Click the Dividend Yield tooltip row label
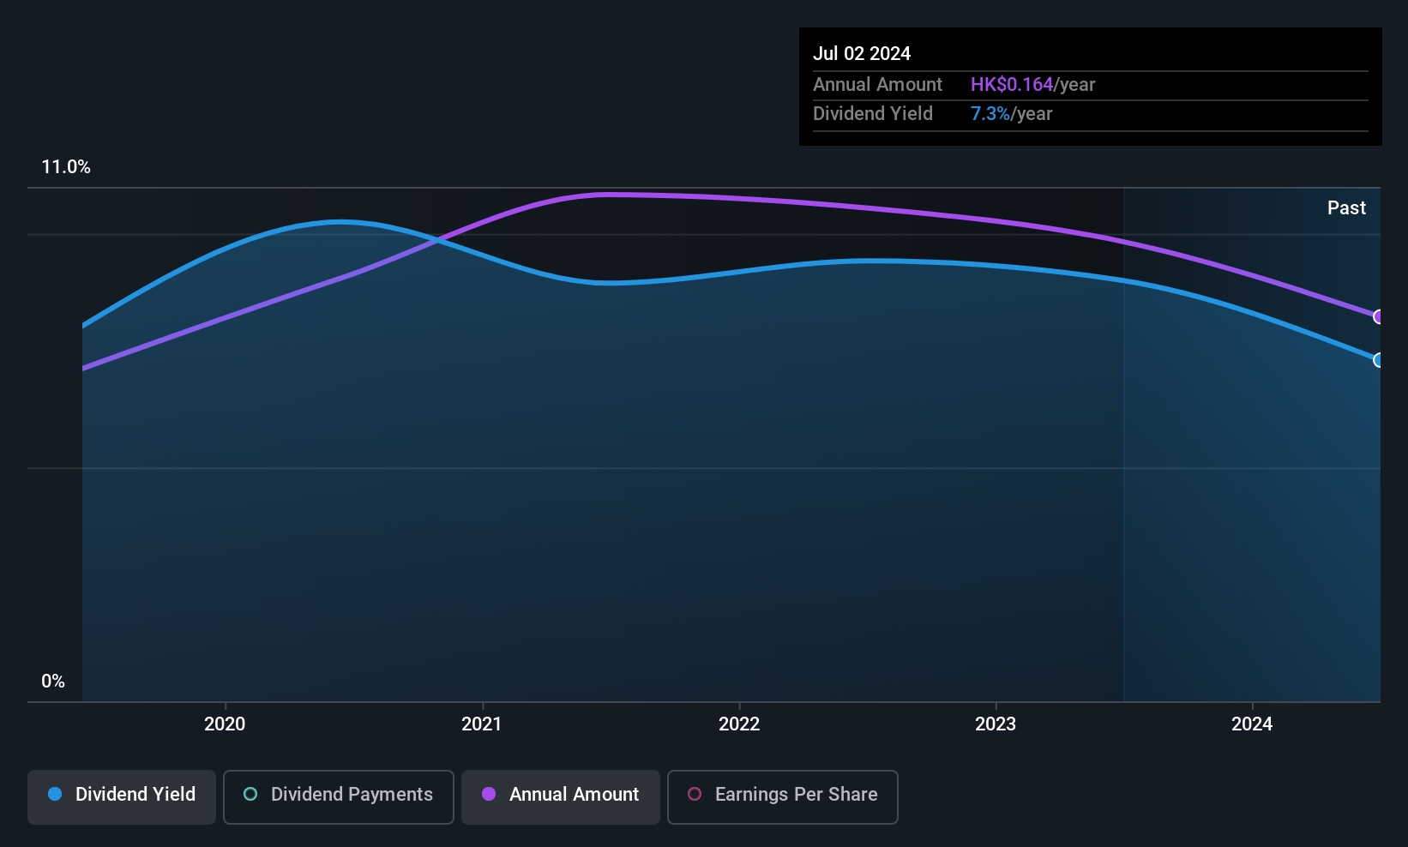 pyautogui.click(x=873, y=114)
